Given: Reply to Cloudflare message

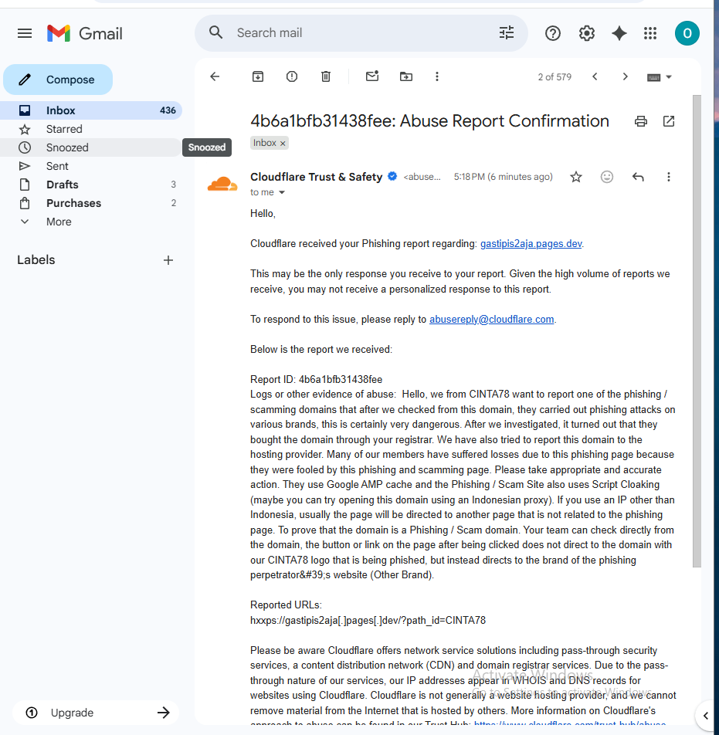Looking at the screenshot, I should [638, 177].
